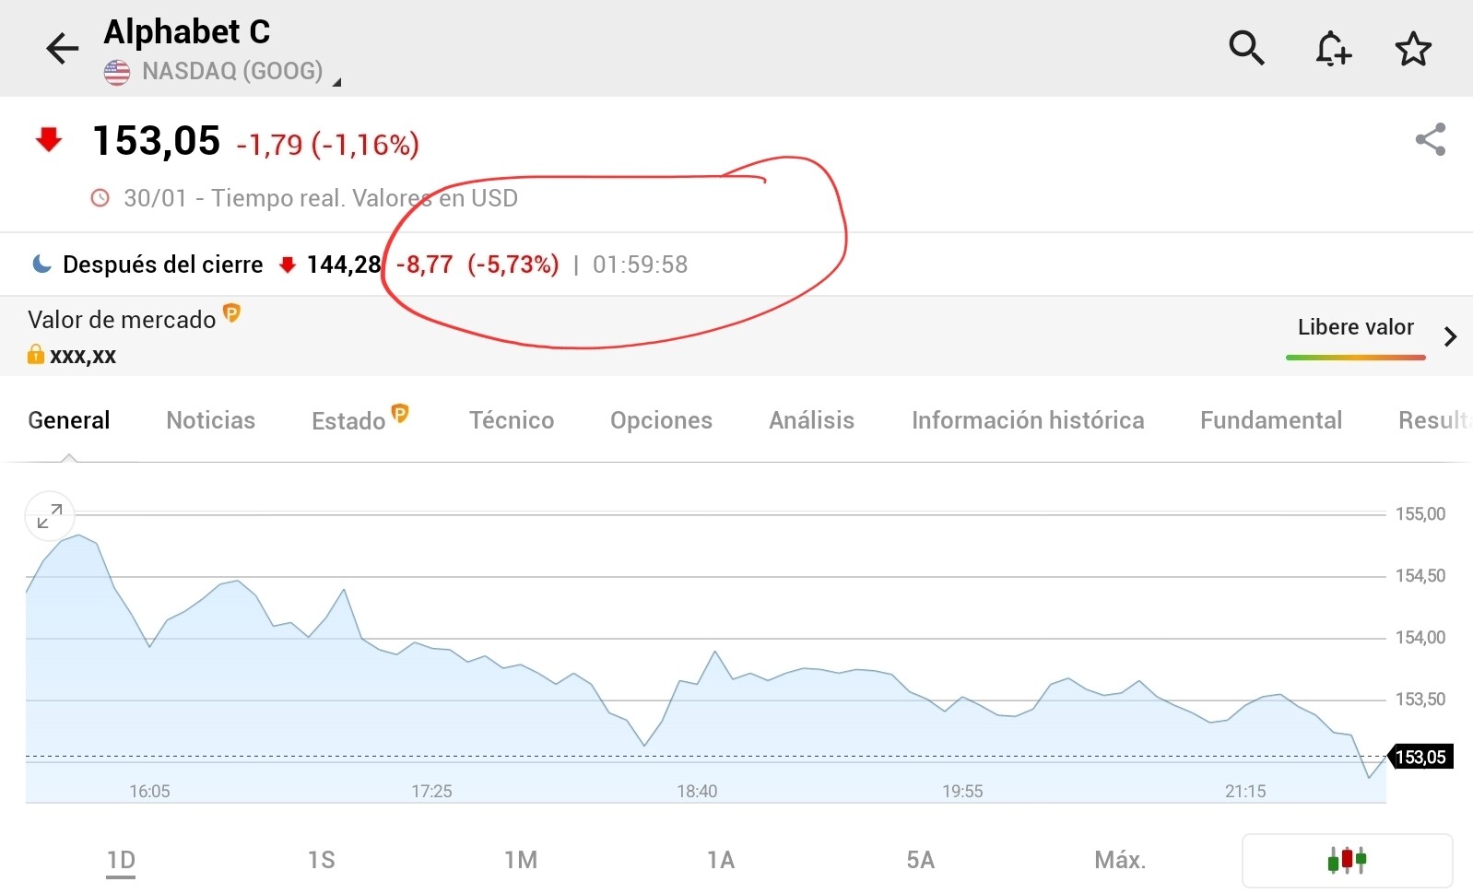Tap the Pro badge next to Valor de mercado
Screen dimensions: 1473x894
click(x=232, y=313)
